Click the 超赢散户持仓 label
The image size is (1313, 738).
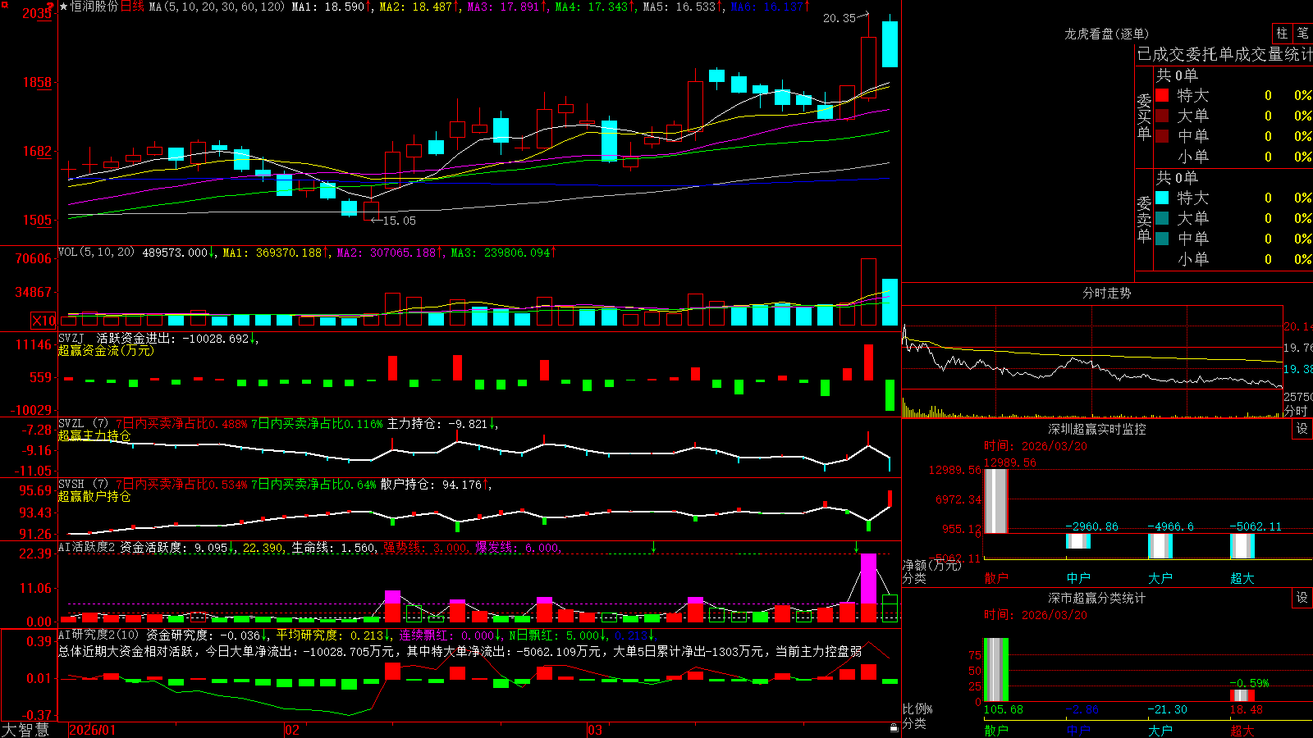(94, 496)
